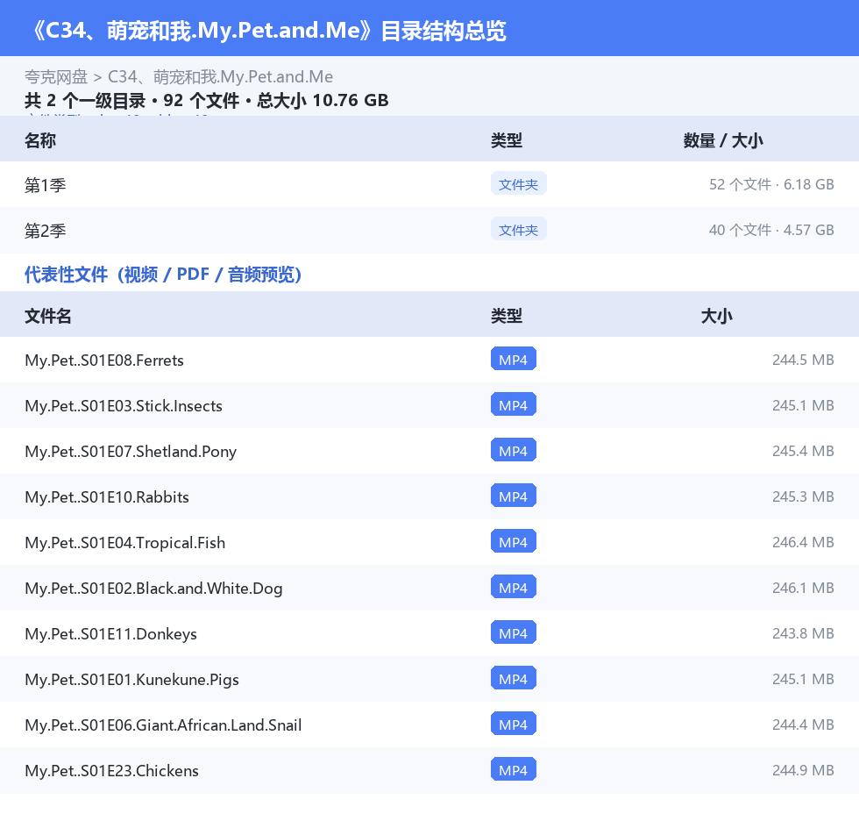Viewport: 859px width, 821px height.
Task: Select size 245.3 MB of Rabbits
Action: coord(803,496)
